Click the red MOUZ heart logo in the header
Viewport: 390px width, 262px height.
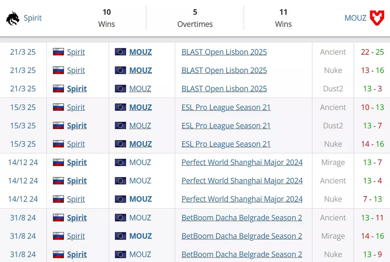click(377, 18)
